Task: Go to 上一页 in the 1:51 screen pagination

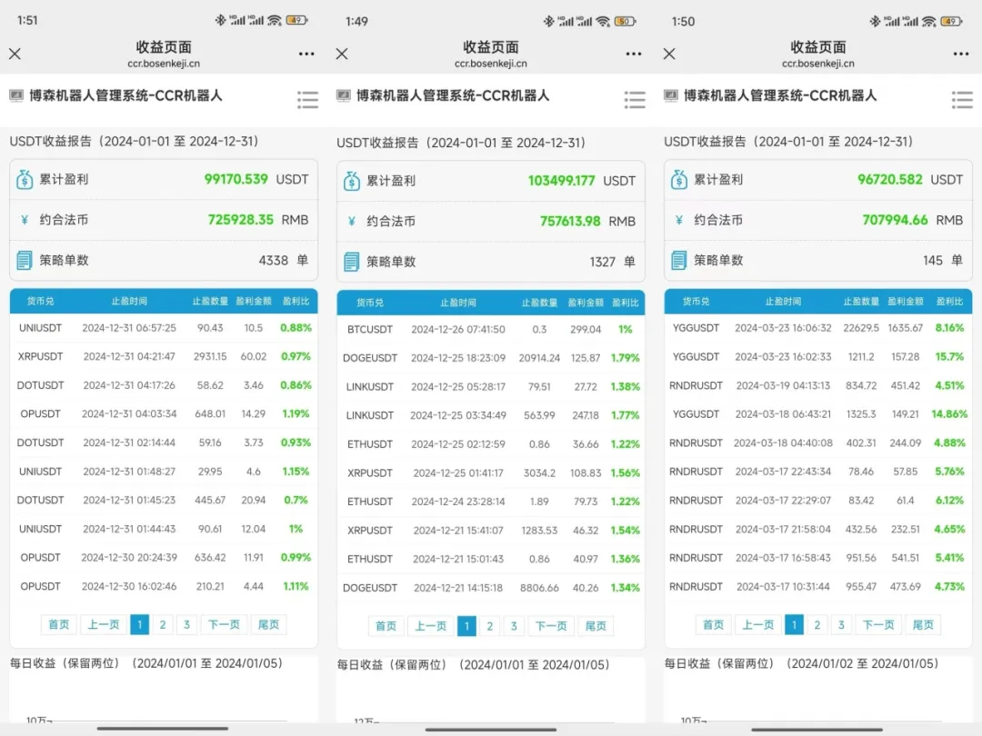Action: (104, 624)
